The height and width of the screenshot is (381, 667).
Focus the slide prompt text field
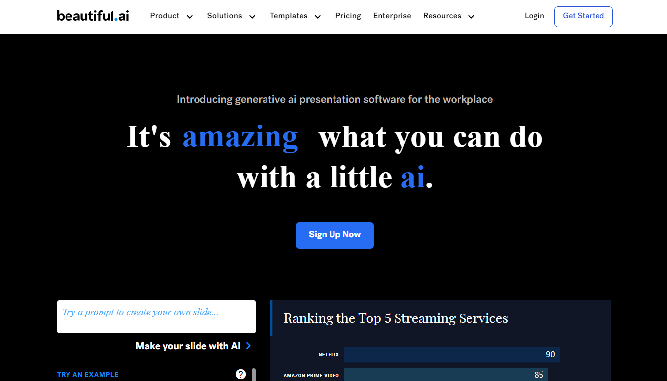click(156, 317)
